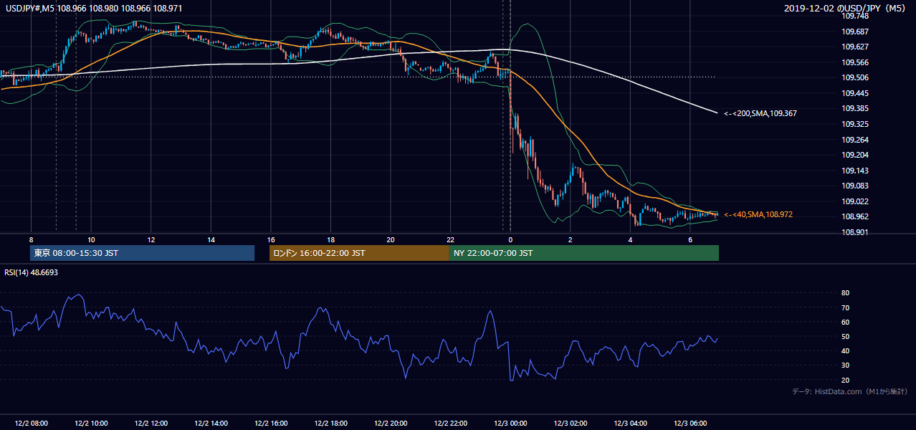Click price level 109.506 on the axis

[855, 77]
